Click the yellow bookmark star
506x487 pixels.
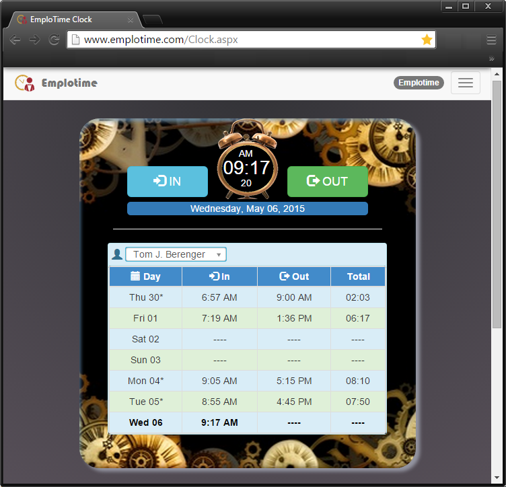(427, 40)
